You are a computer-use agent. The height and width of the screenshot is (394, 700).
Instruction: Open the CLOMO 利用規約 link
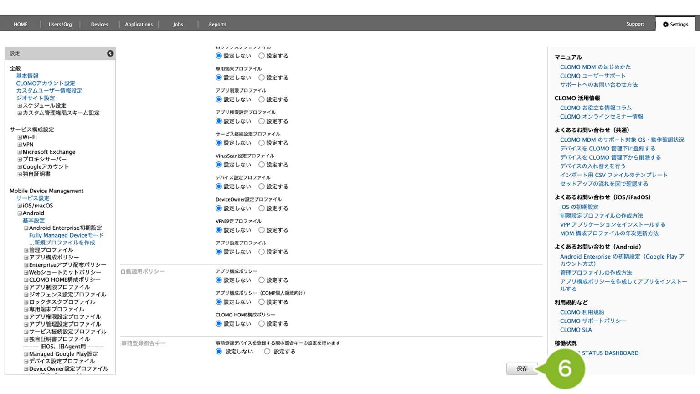582,312
